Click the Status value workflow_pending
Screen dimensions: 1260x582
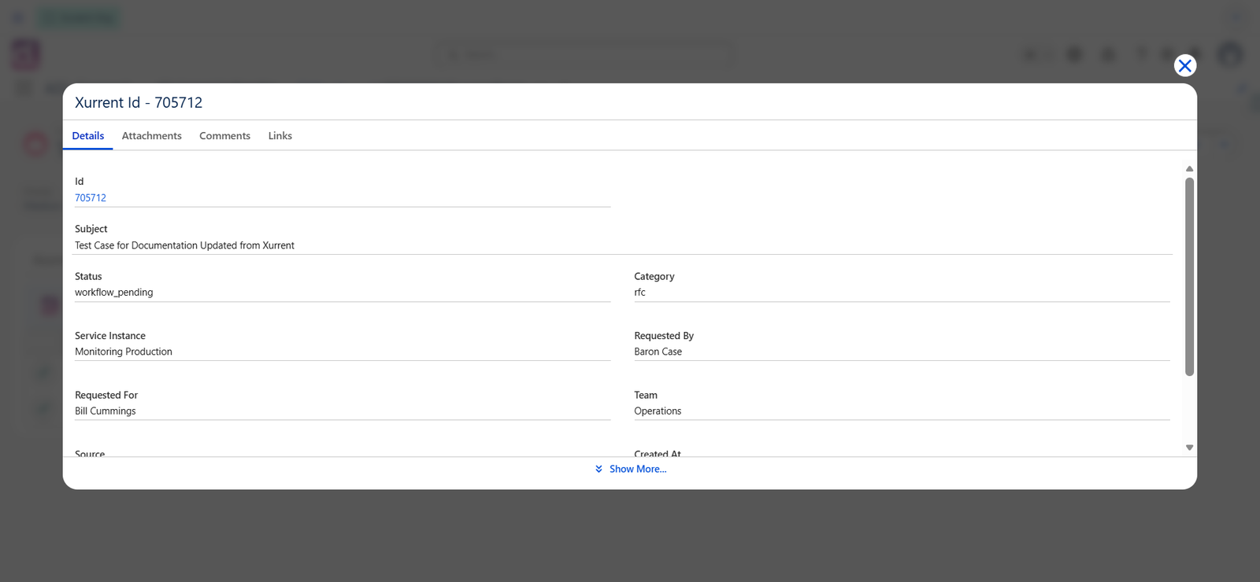[114, 293]
